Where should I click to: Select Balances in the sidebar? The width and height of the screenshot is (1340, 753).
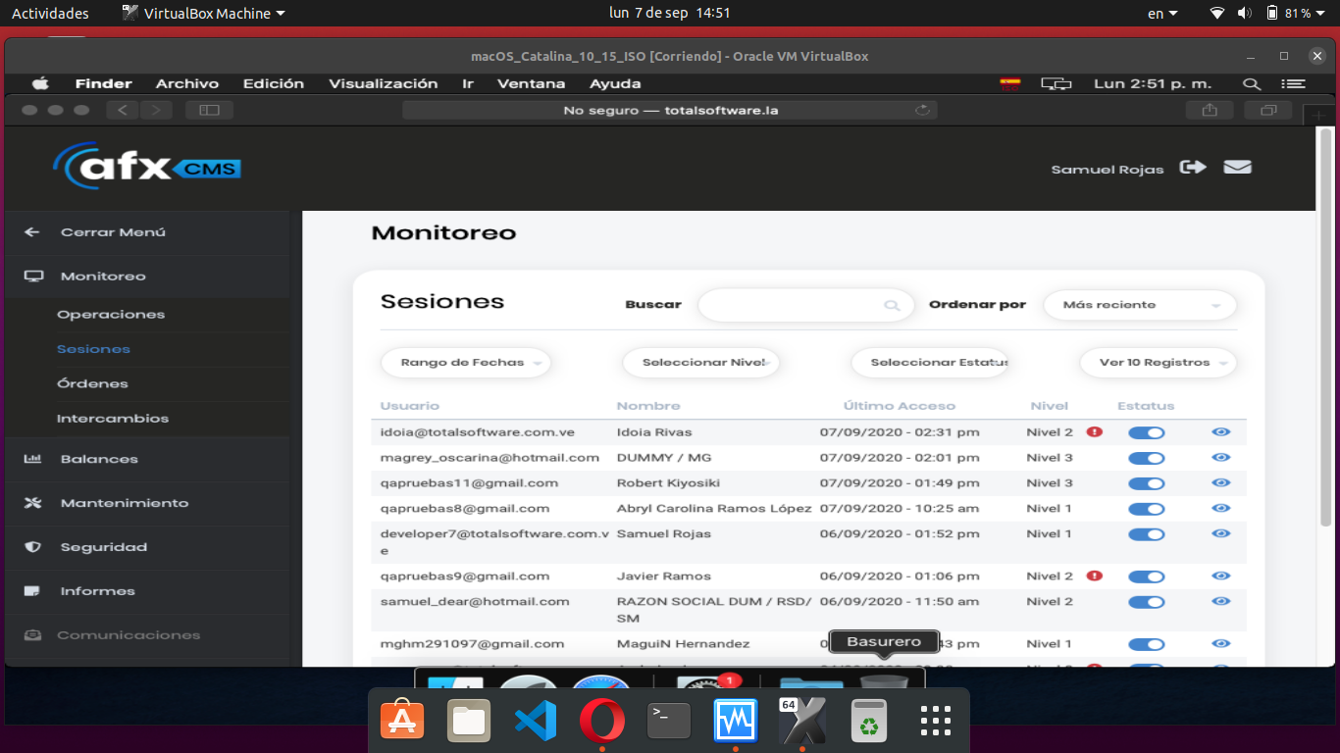point(99,459)
